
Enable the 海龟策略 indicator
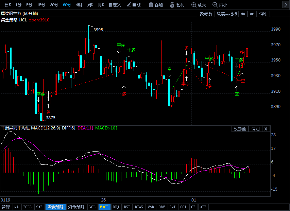(x=76, y=207)
